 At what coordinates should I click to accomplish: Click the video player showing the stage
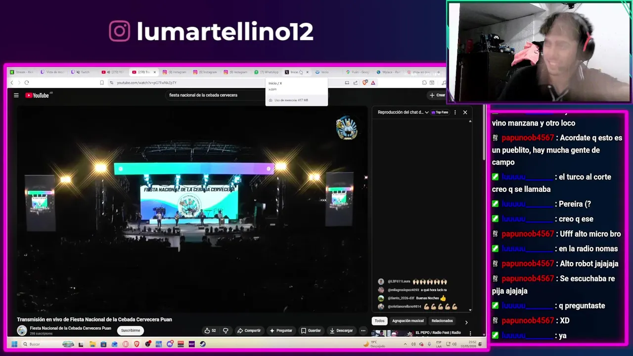192,209
